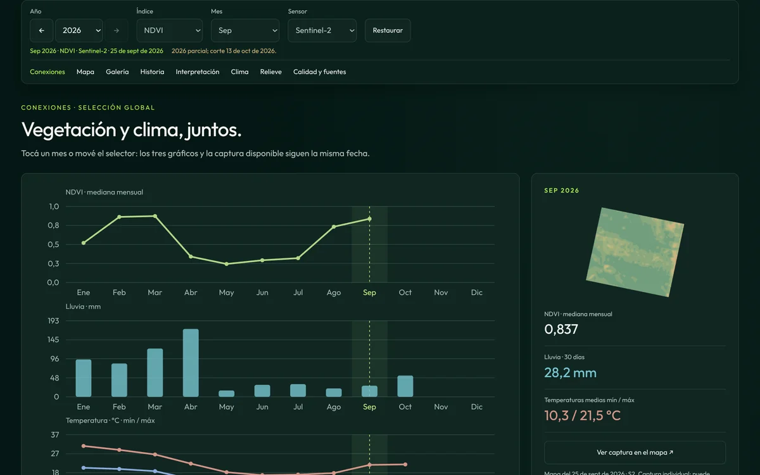Click the heading Vegetación y clima, juntos.
This screenshot has width=760, height=475.
coord(131,130)
